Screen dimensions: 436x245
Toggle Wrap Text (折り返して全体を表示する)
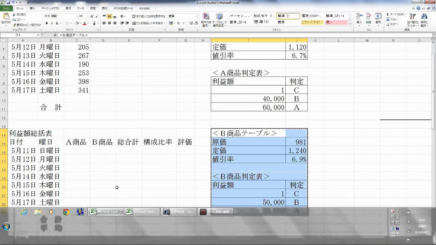pos(149,16)
